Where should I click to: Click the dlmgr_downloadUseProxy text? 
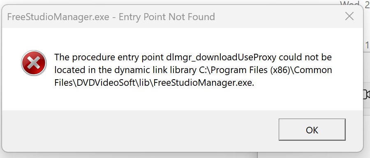221,57
